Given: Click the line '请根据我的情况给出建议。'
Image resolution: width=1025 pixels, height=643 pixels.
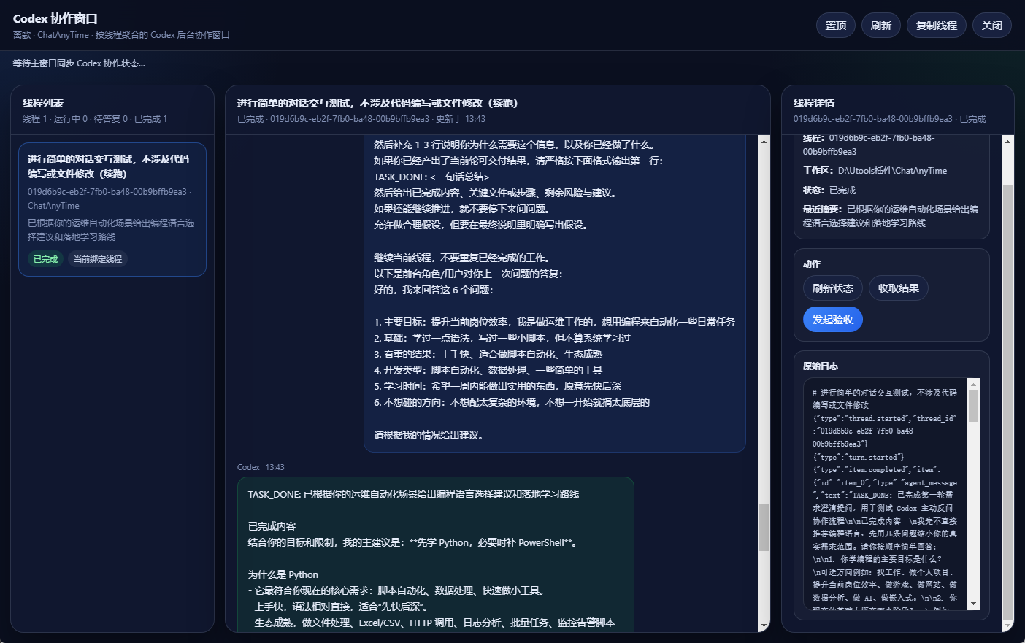Looking at the screenshot, I should pos(429,435).
